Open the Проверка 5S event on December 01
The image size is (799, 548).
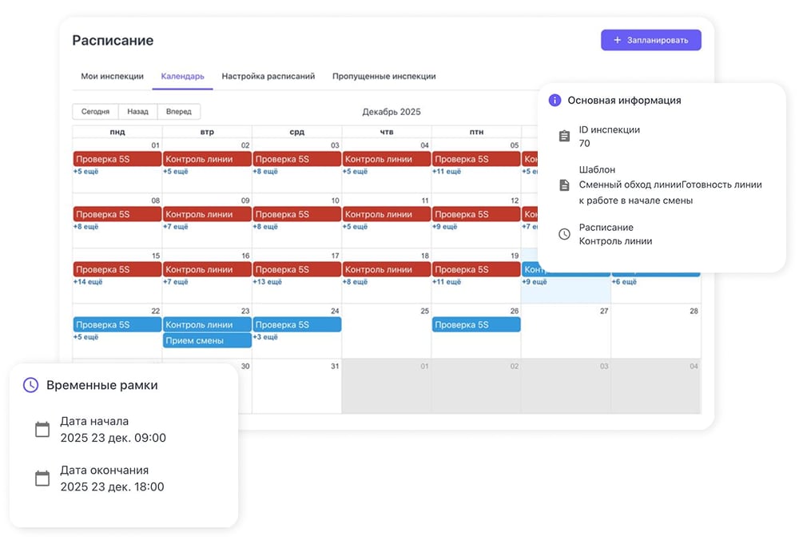(x=117, y=160)
